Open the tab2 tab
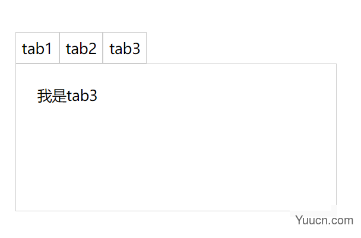This screenshot has height=238, width=361. pyautogui.click(x=81, y=47)
